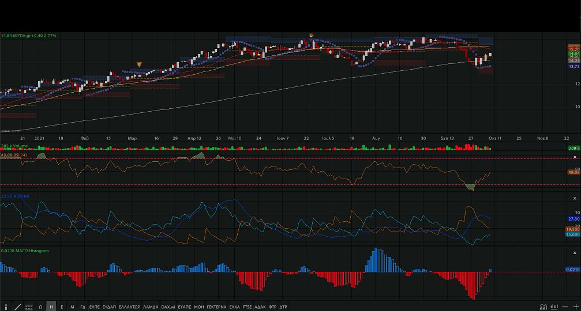Click the orange earnings marker near Μαρ
581x311 pixels.
(x=139, y=65)
